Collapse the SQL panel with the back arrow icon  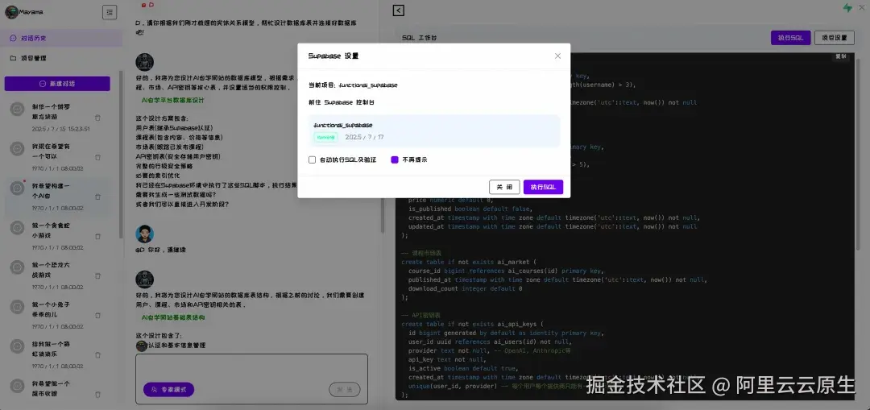point(398,10)
